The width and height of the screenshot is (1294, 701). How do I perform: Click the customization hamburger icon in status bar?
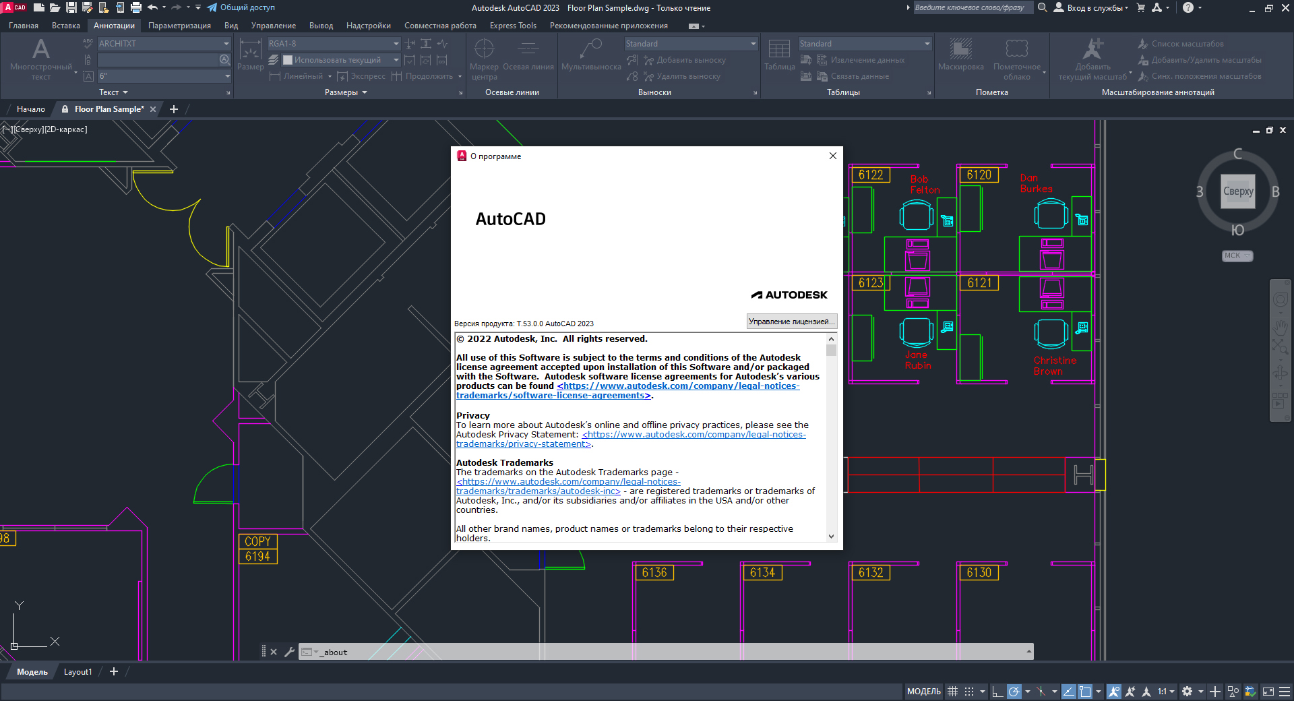(x=1285, y=692)
